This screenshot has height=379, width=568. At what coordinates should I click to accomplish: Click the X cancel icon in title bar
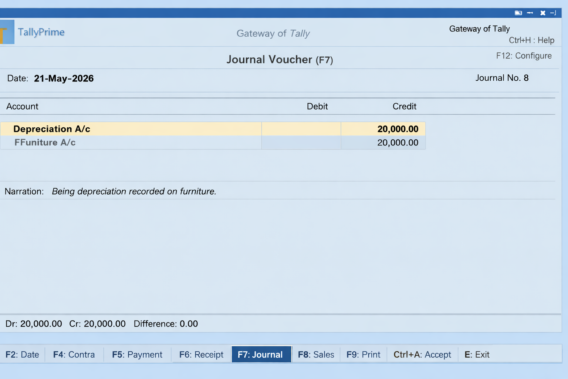click(x=542, y=13)
